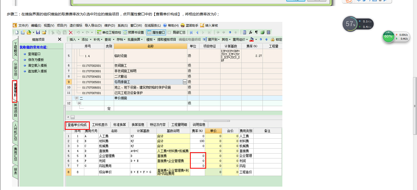
Task: Open the dropdown arrow beside the Open icon
Action: point(34,33)
